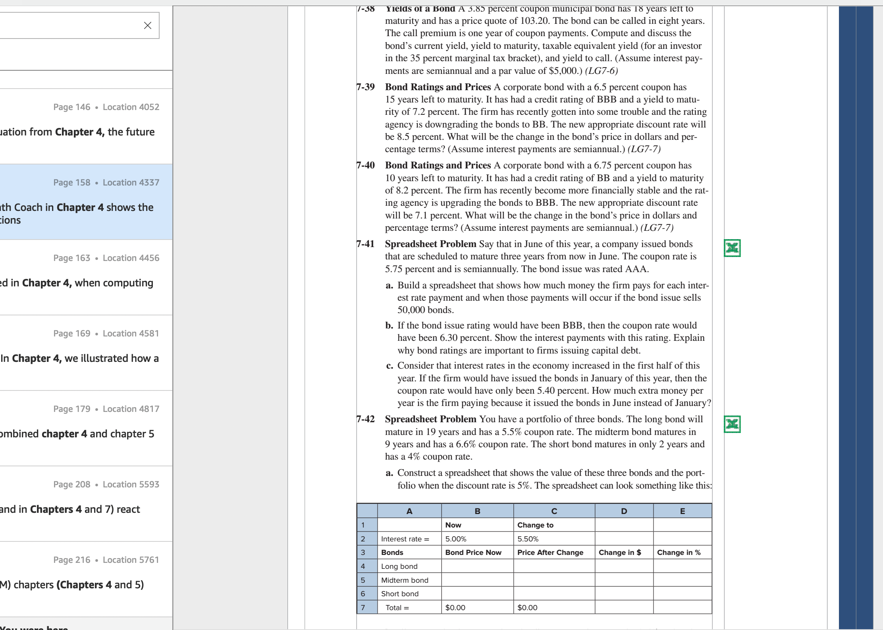This screenshot has width=883, height=630.
Task: Clear the search field with X icon
Action: coord(148,25)
